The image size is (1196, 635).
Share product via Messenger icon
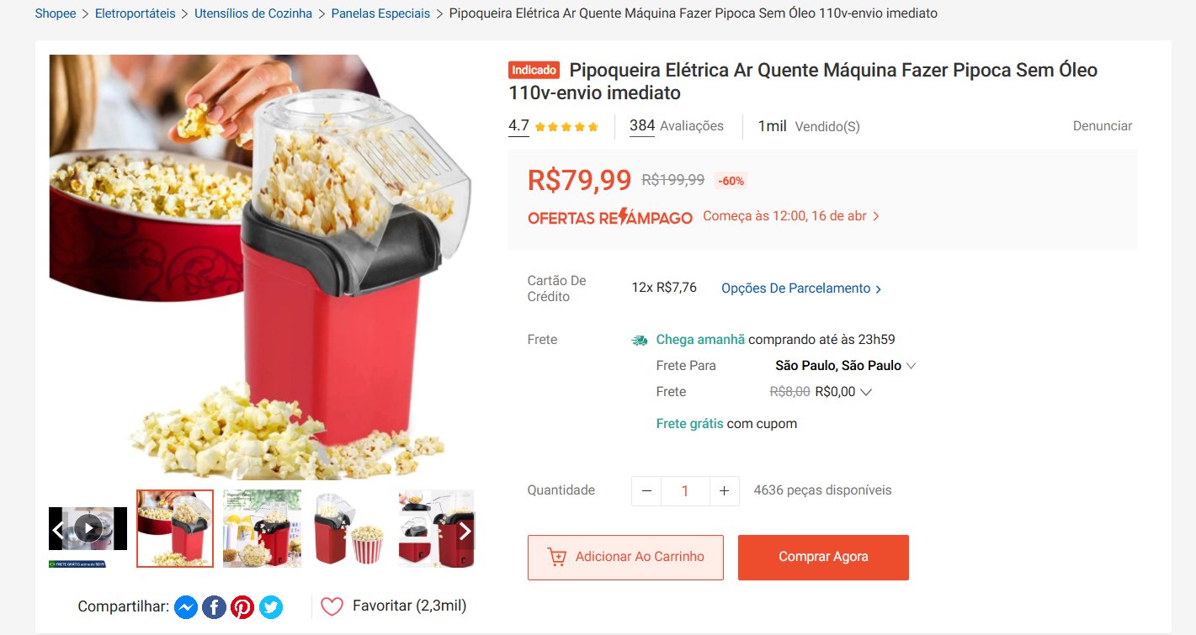pyautogui.click(x=186, y=606)
